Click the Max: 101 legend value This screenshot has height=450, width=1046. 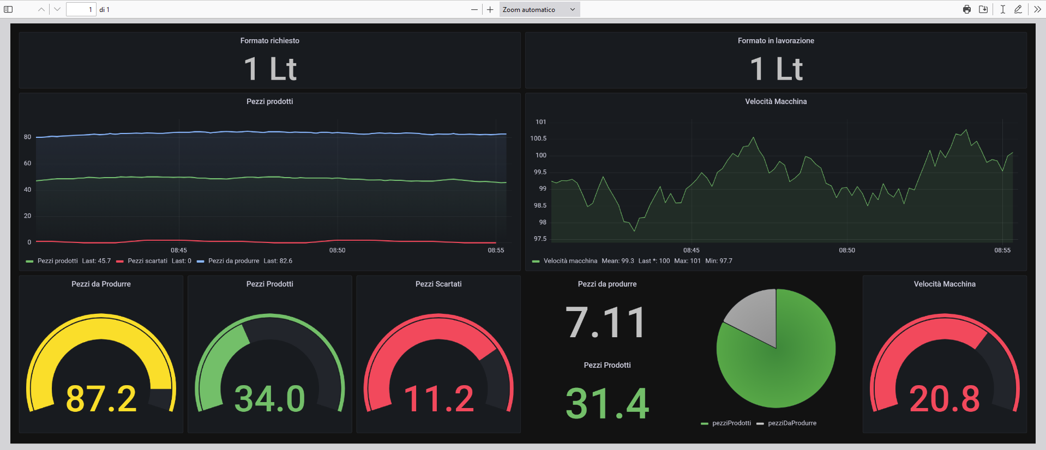pyautogui.click(x=687, y=261)
